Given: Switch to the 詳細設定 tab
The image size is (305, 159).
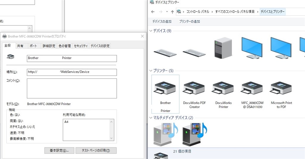Looking at the screenshot, I should [x=49, y=46].
